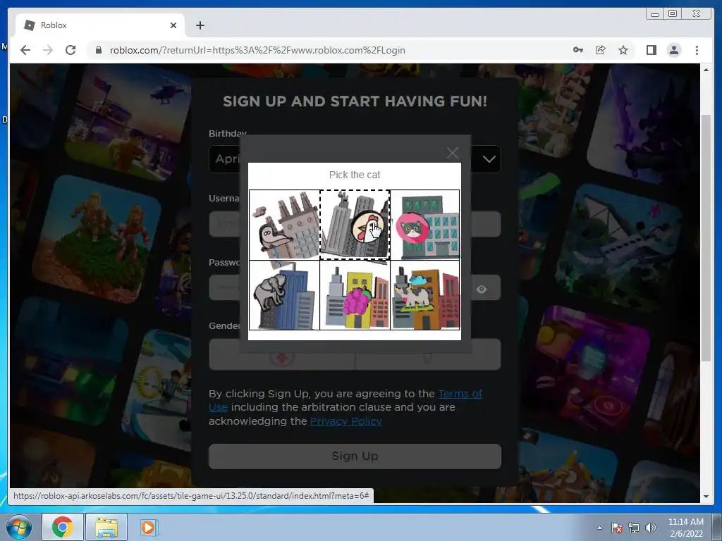Open a new tab
The image size is (722, 541).
coord(200,25)
